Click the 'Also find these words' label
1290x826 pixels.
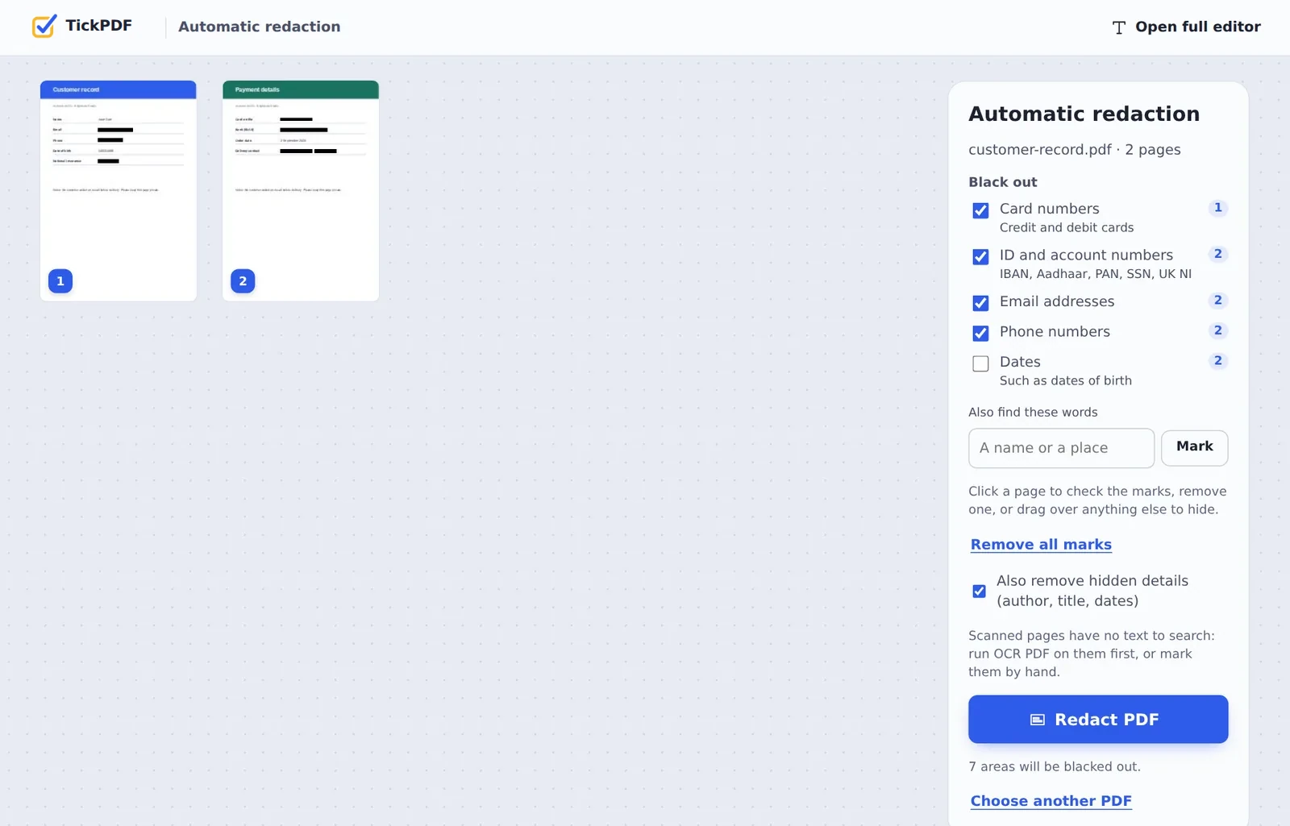coord(1033,413)
